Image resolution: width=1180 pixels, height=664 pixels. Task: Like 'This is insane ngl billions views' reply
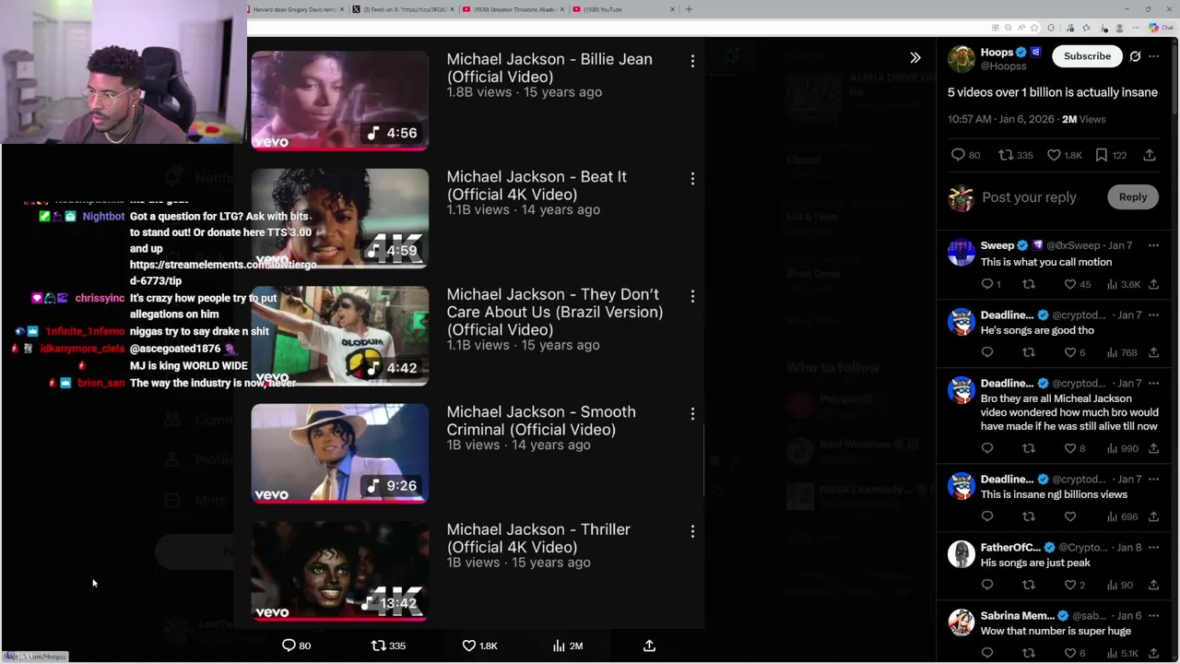coord(1070,516)
